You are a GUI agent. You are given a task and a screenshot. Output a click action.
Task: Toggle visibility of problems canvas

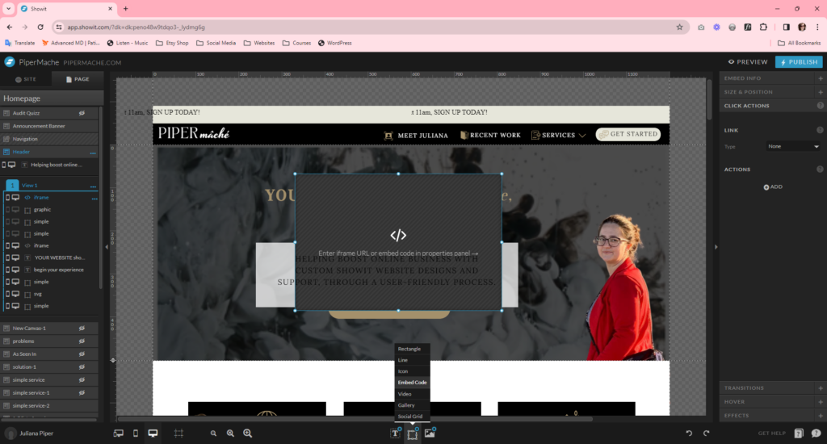tap(82, 341)
